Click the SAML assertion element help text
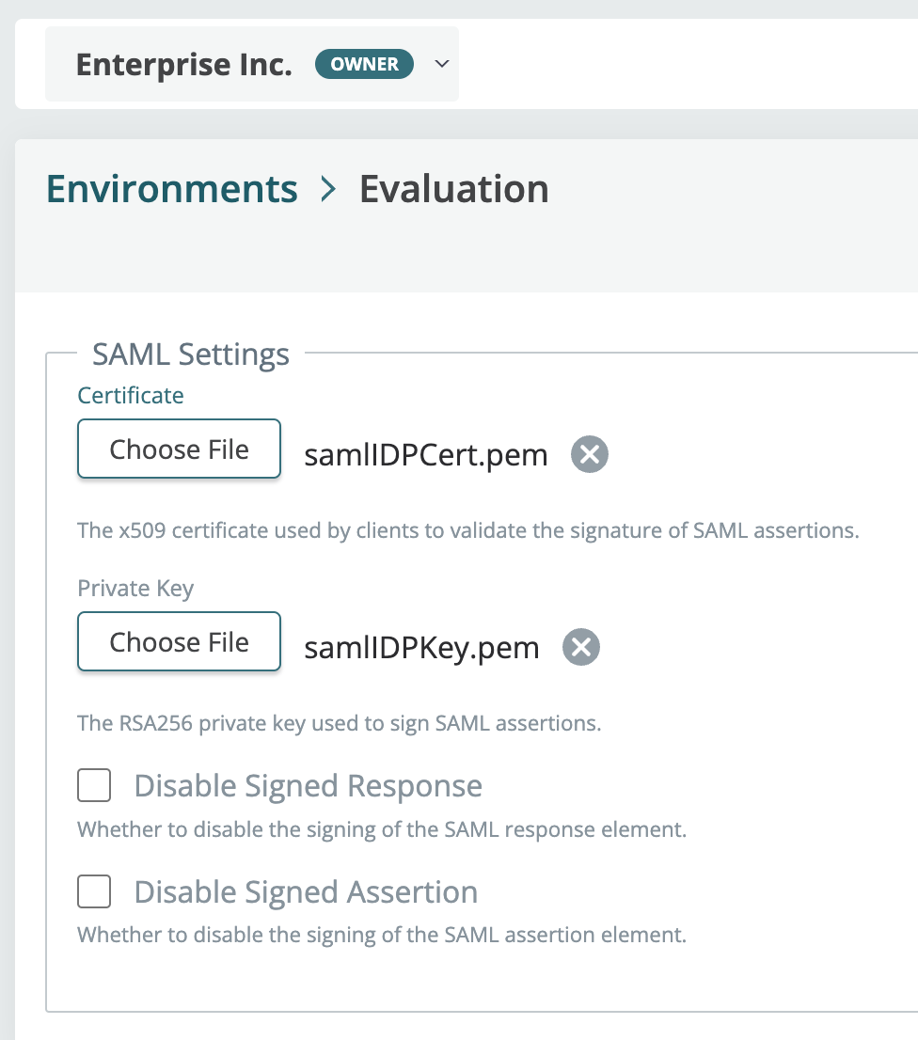This screenshot has height=1040, width=918. 382,936
